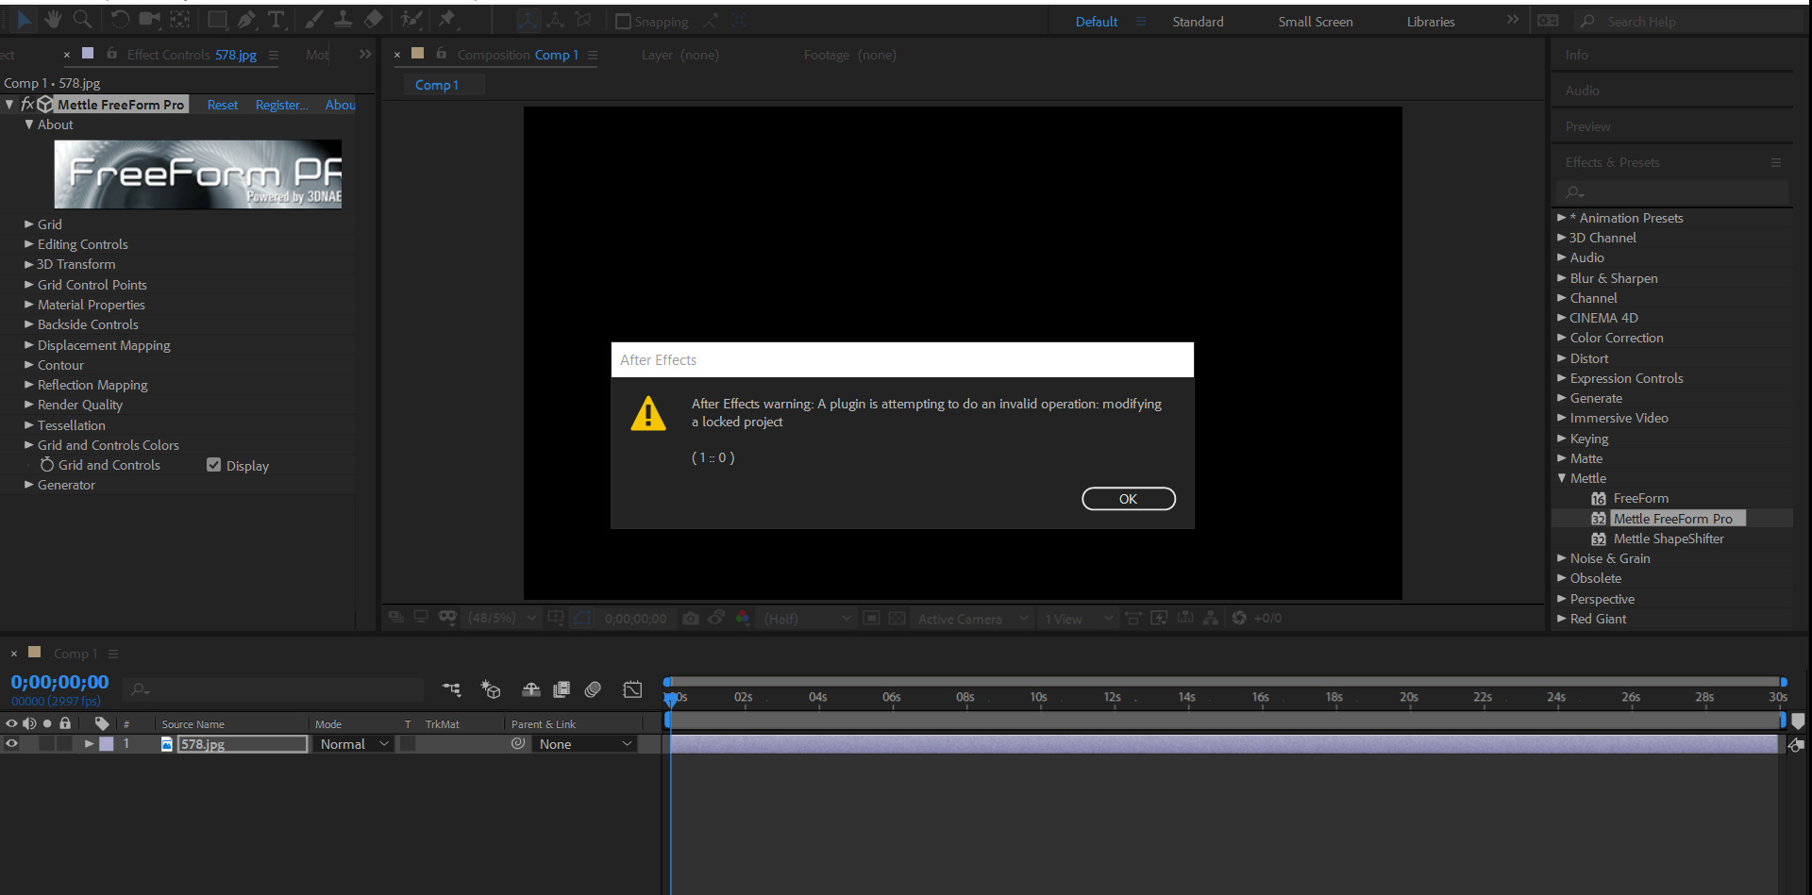Open the Graph Editor icon
Image resolution: width=1812 pixels, height=895 pixels.
pyautogui.click(x=632, y=689)
